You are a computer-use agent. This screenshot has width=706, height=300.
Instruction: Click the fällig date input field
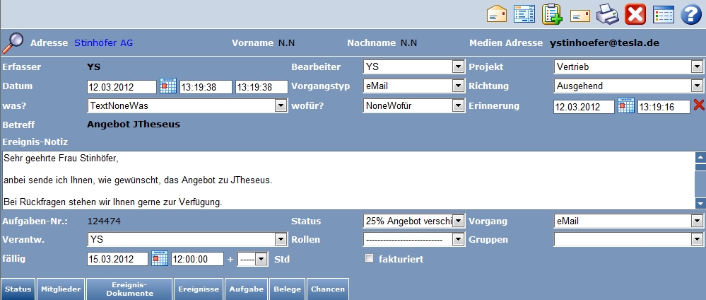[x=117, y=259]
